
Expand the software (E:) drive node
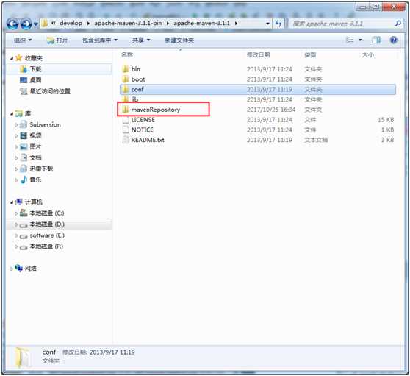pos(16,235)
